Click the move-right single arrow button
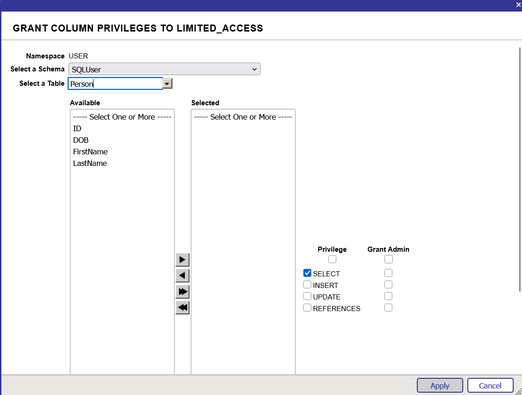Image resolution: width=522 pixels, height=395 pixels. click(182, 260)
